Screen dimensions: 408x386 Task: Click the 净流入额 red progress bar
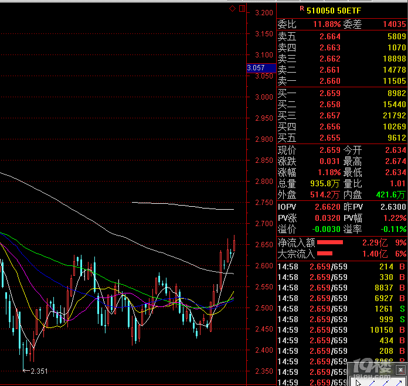tap(330, 242)
